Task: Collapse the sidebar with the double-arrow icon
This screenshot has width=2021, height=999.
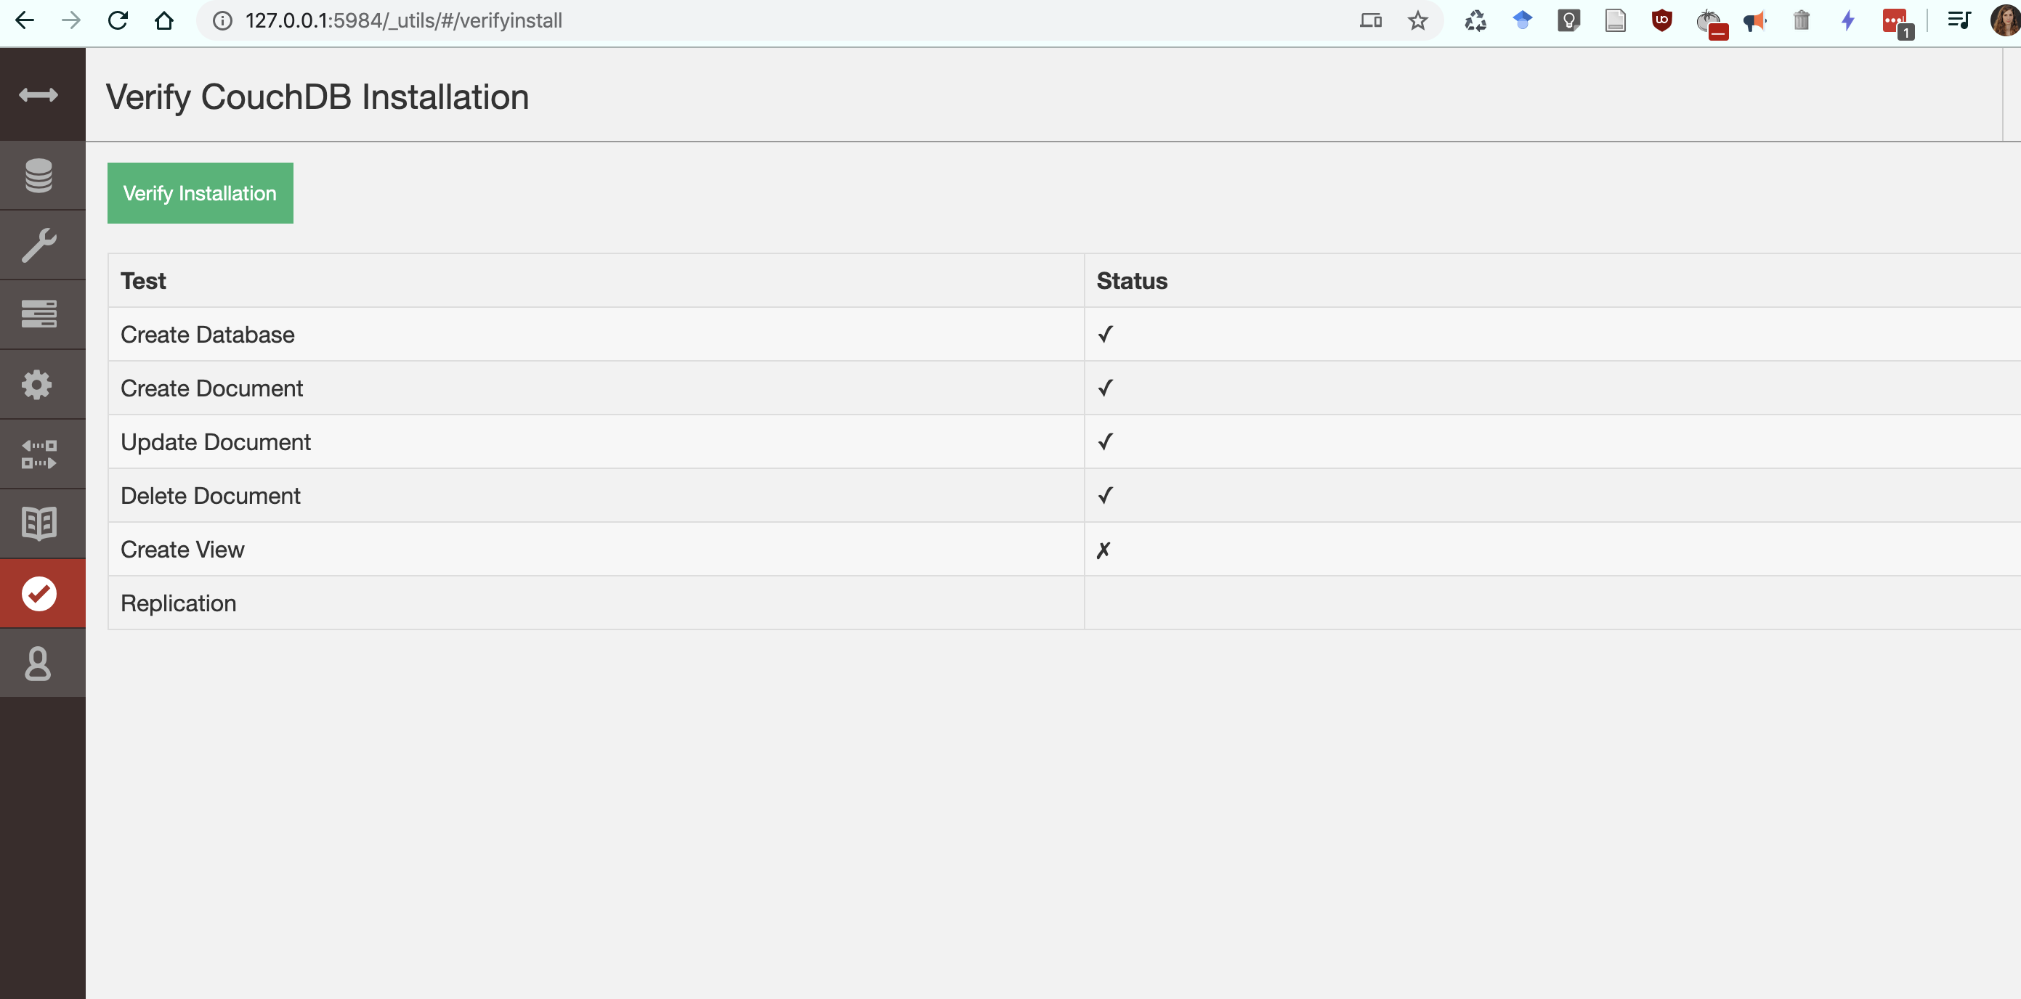Action: (39, 95)
